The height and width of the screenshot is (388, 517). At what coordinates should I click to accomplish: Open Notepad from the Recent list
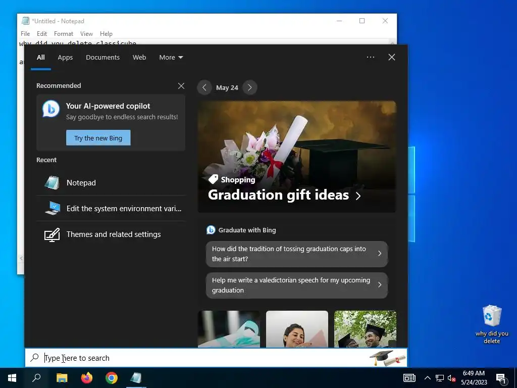(111, 182)
